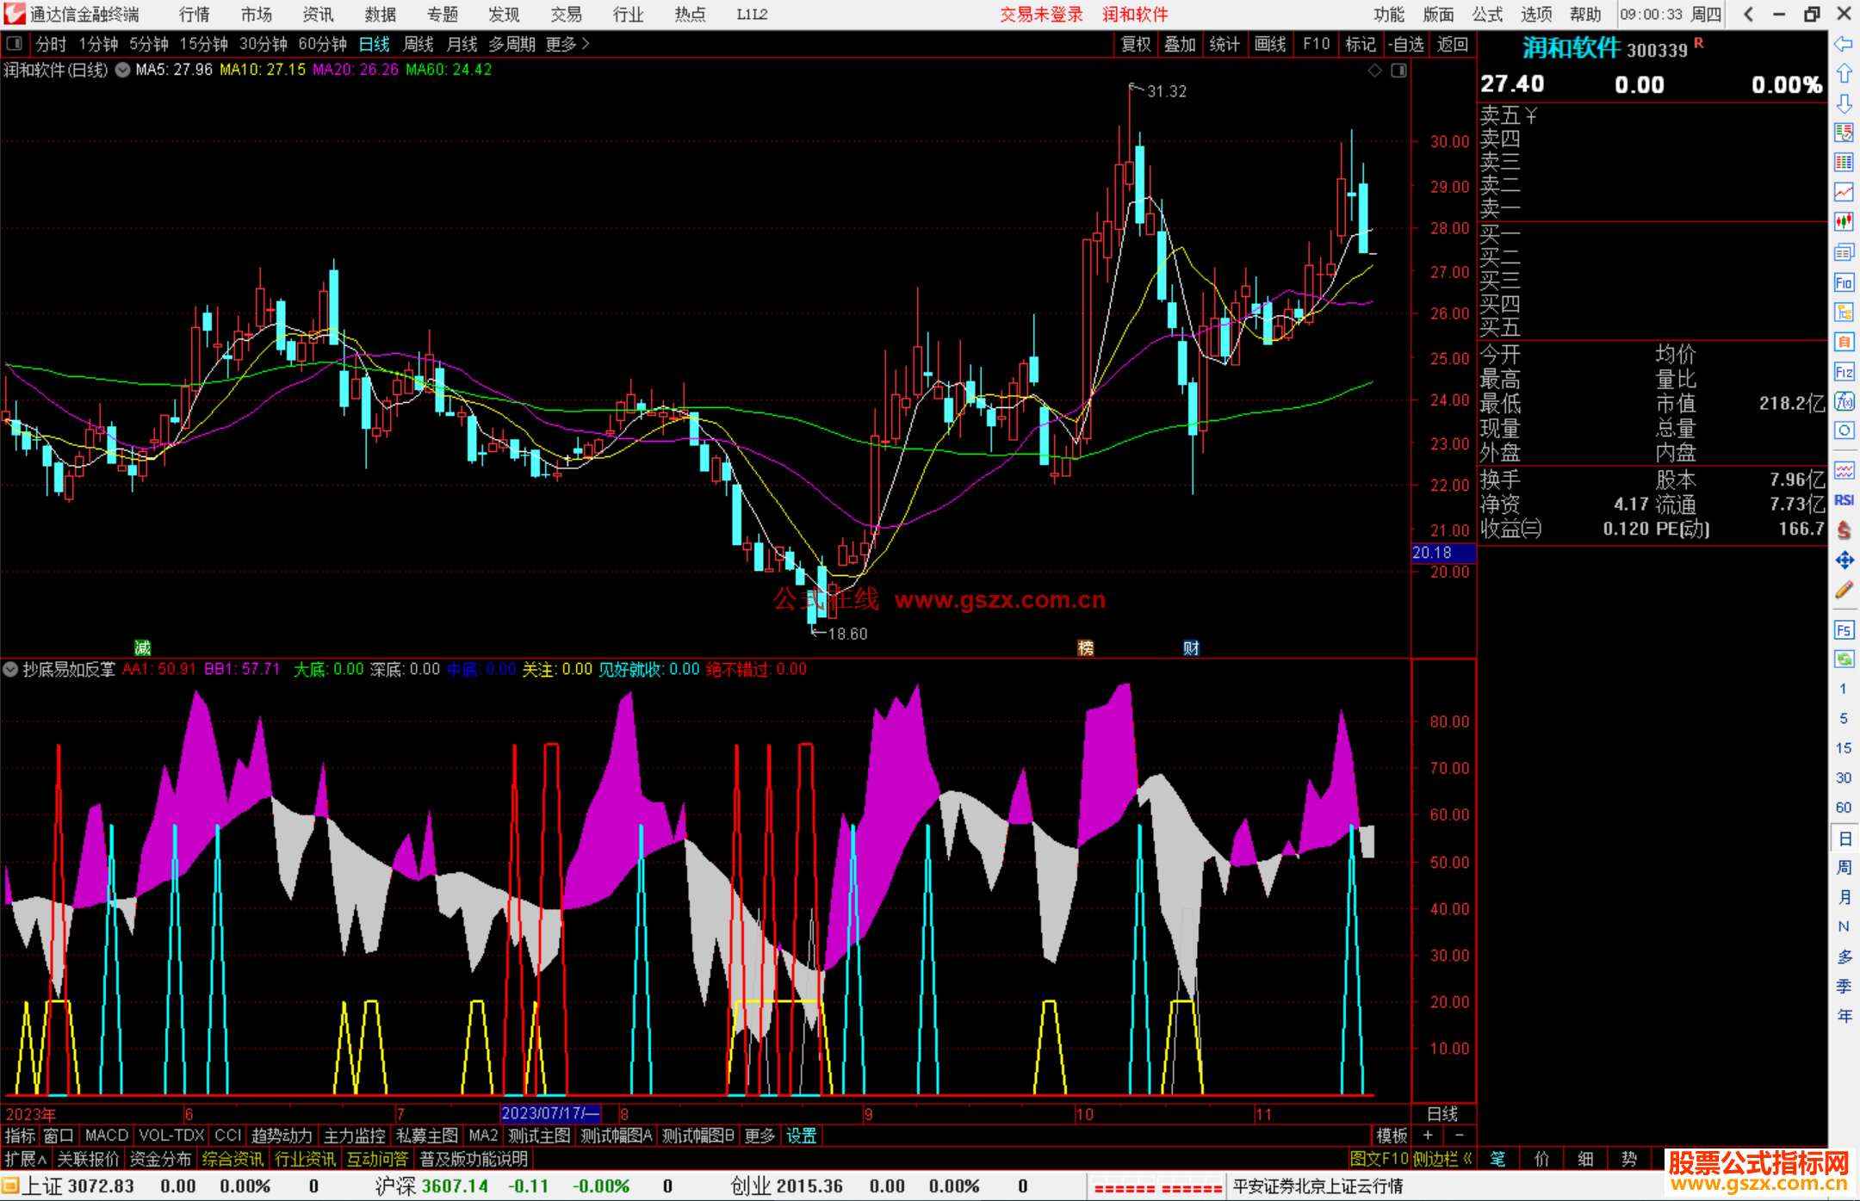
Task: Click the RSI indicator icon
Action: pos(1844,500)
